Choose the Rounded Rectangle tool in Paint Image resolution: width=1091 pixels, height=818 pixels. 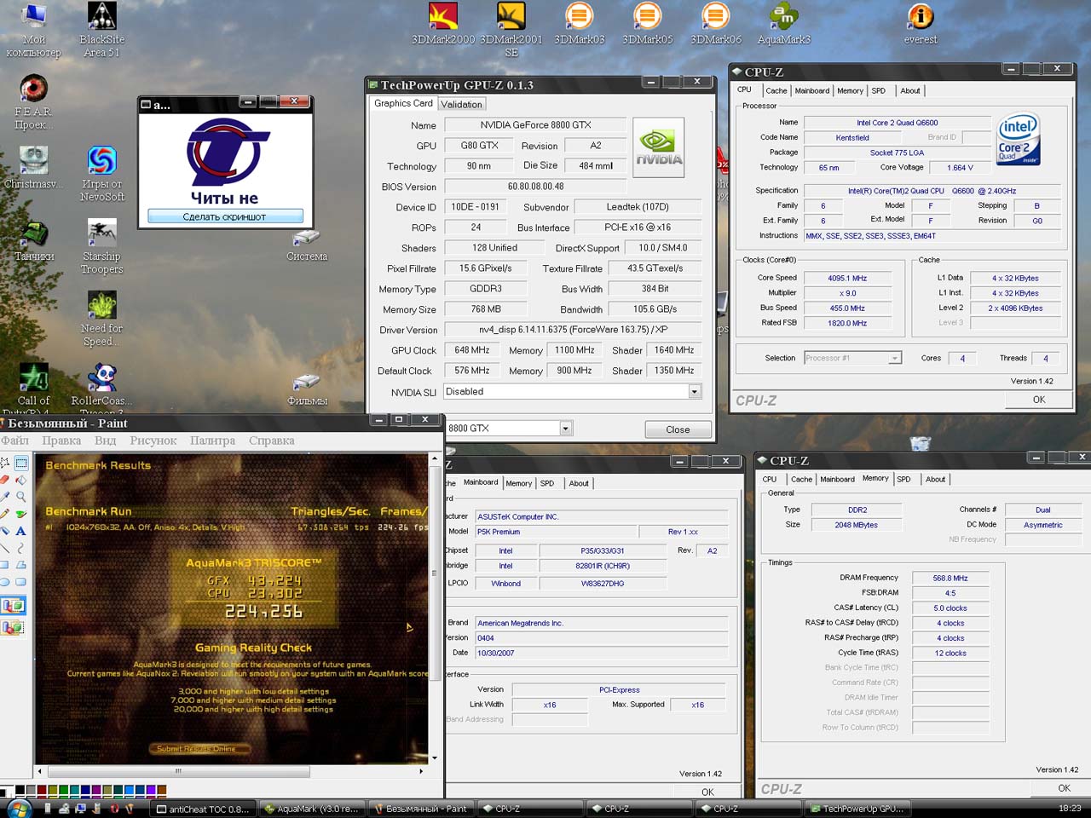click(x=21, y=582)
